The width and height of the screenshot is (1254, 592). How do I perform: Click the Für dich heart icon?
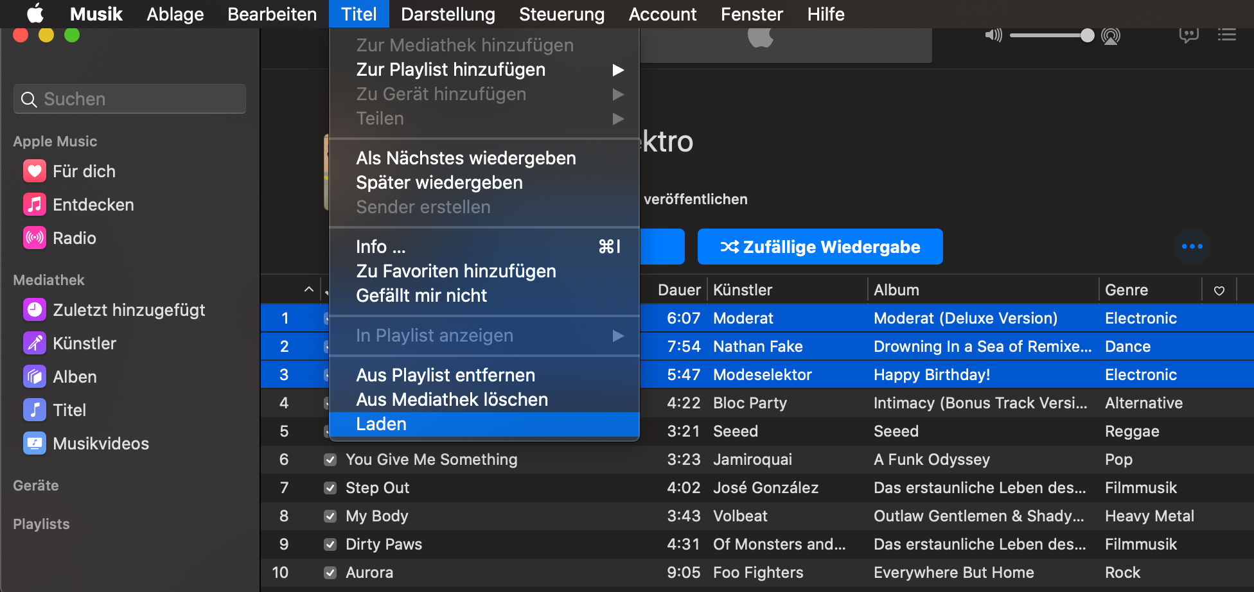(x=35, y=171)
